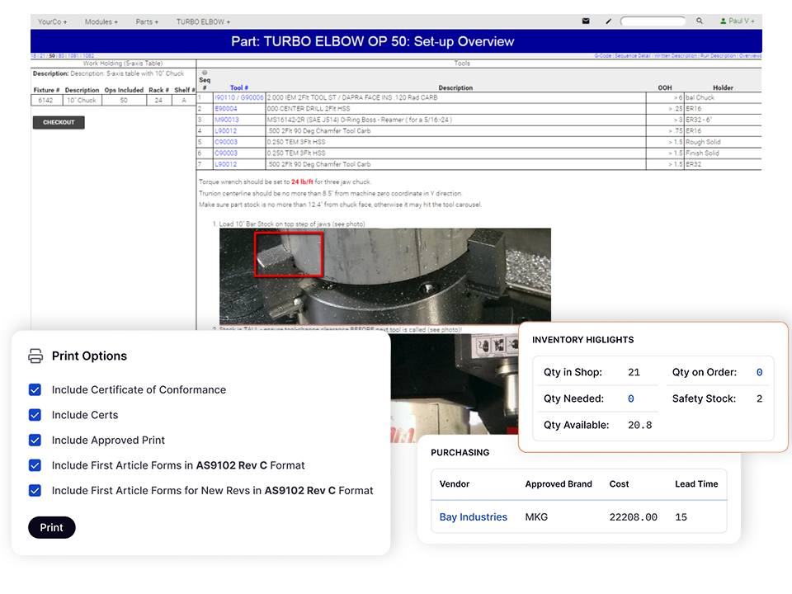This screenshot has width=792, height=594.
Task: Click the Lead Time value 15
Action: [x=681, y=517]
